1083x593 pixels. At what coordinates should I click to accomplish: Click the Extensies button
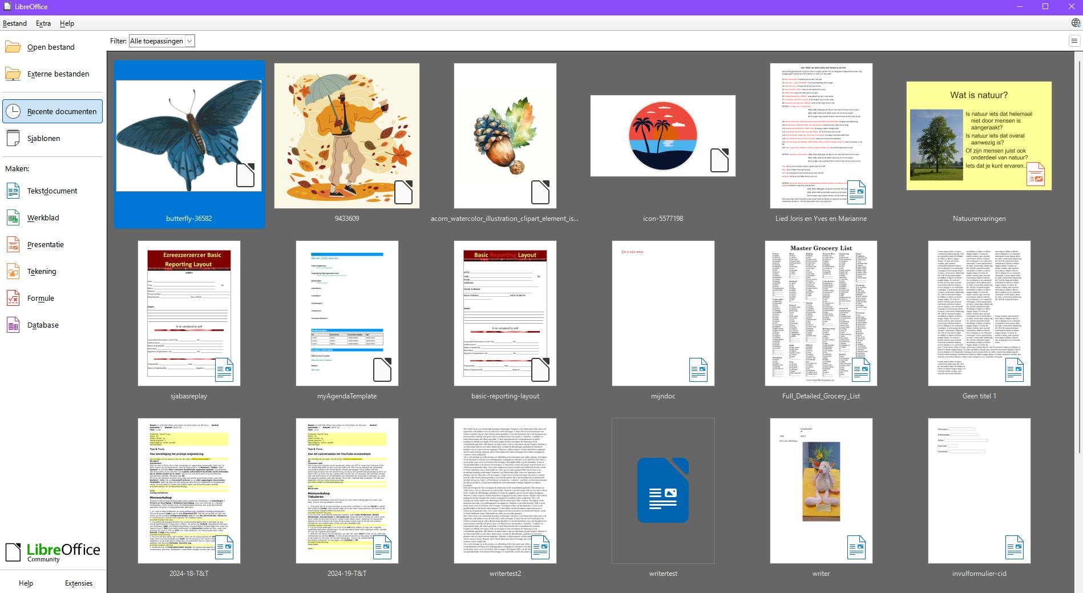click(x=79, y=583)
